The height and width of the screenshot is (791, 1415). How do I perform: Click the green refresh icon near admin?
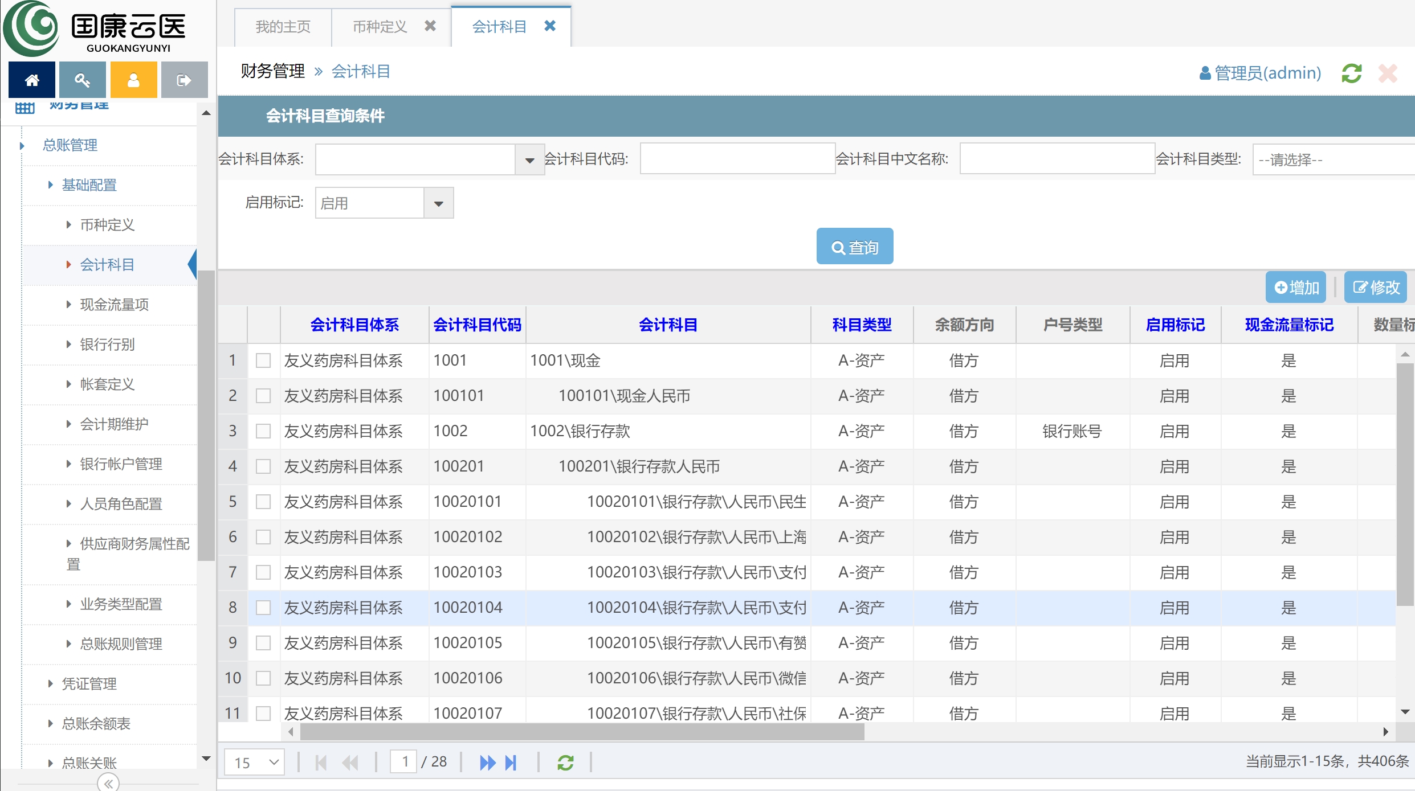click(1351, 73)
